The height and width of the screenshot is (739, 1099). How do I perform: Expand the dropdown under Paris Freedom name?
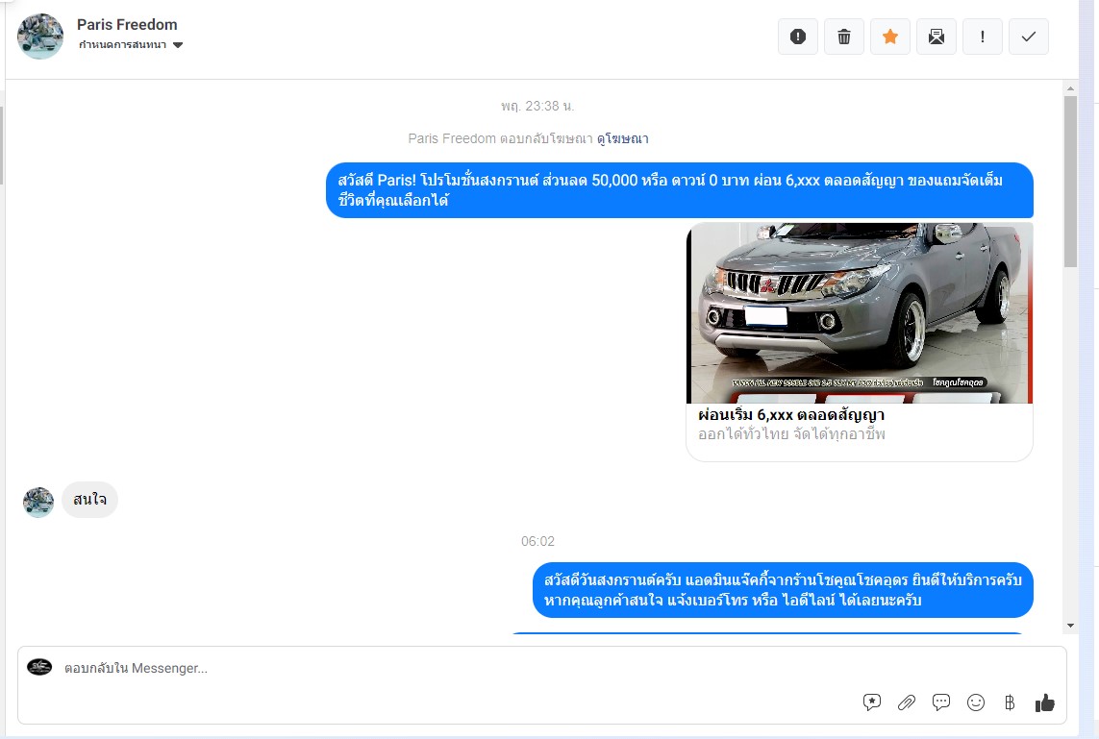[178, 45]
